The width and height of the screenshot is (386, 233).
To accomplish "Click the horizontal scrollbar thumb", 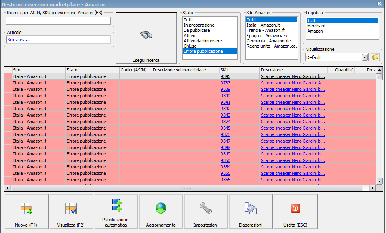I will click(187, 188).
